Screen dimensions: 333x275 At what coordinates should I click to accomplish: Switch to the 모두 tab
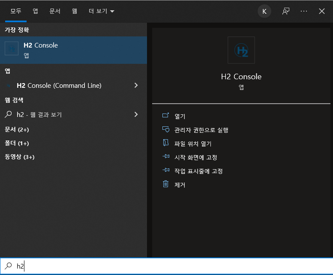pos(16,11)
